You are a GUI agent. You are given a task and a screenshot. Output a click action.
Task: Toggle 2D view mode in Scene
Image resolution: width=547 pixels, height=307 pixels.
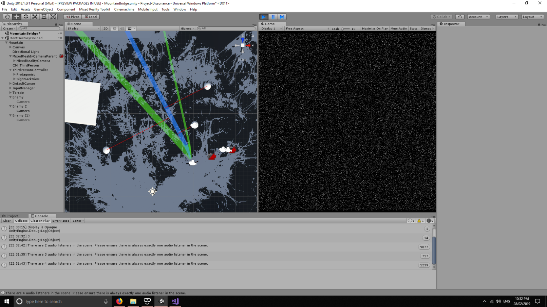[x=106, y=28]
